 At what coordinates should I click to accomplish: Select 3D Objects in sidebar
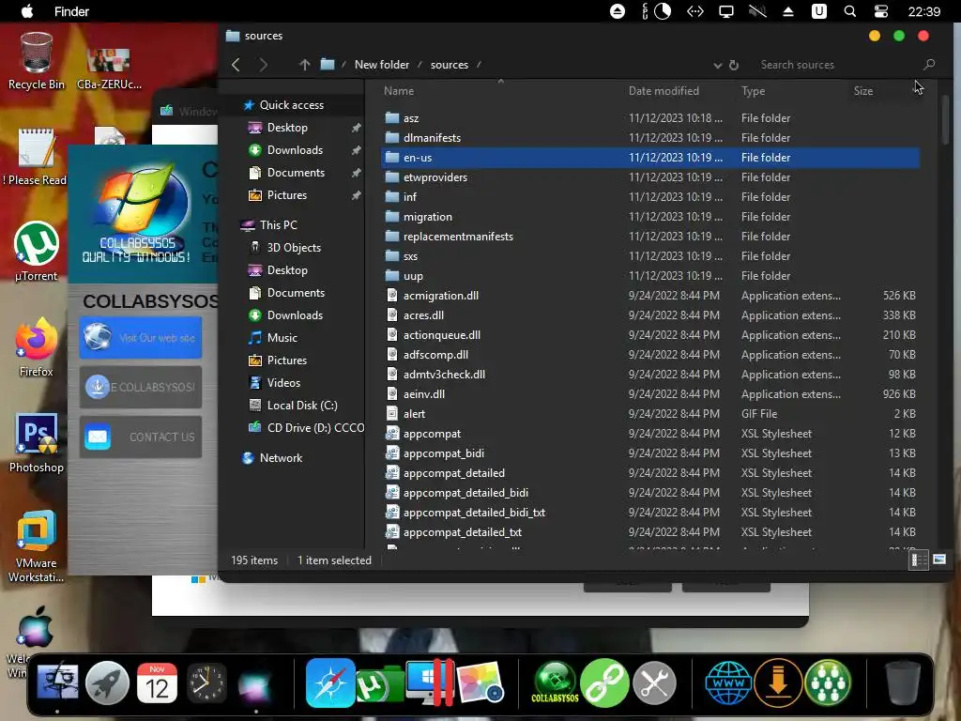[294, 248]
